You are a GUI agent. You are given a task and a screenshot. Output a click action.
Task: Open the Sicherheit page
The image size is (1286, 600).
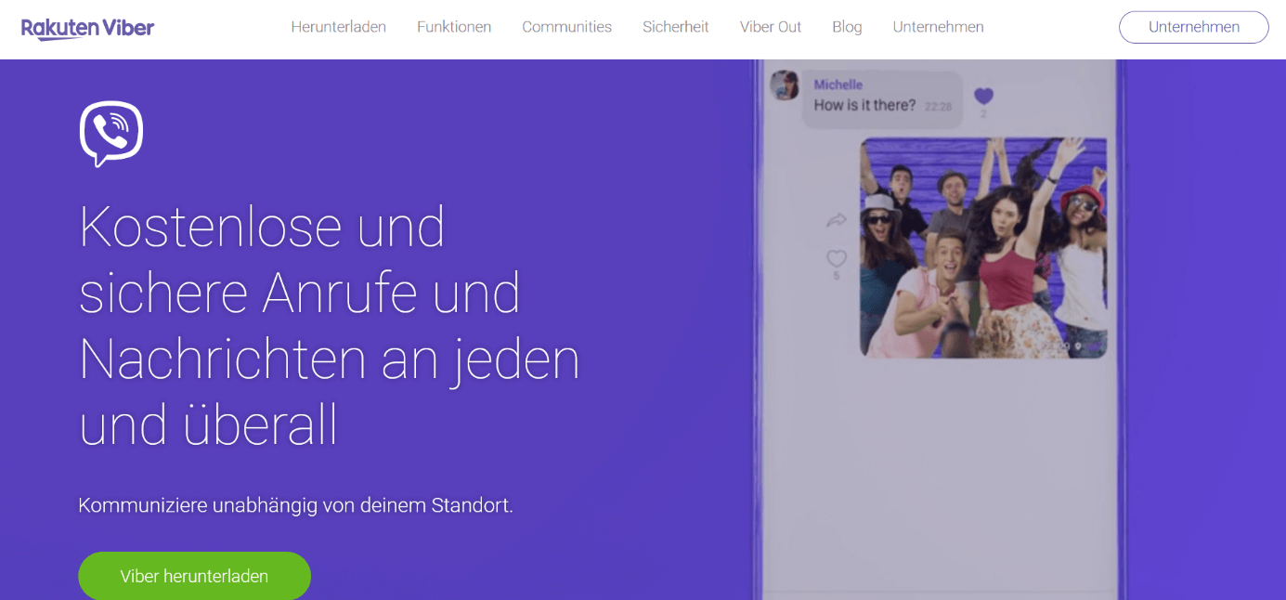pyautogui.click(x=676, y=27)
